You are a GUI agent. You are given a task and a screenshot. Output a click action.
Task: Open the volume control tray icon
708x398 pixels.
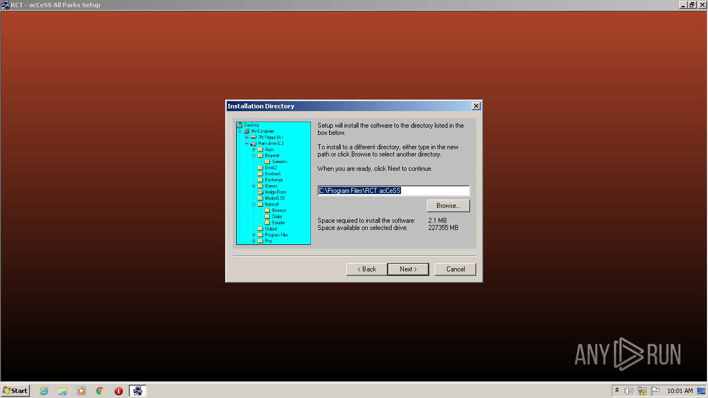point(629,391)
